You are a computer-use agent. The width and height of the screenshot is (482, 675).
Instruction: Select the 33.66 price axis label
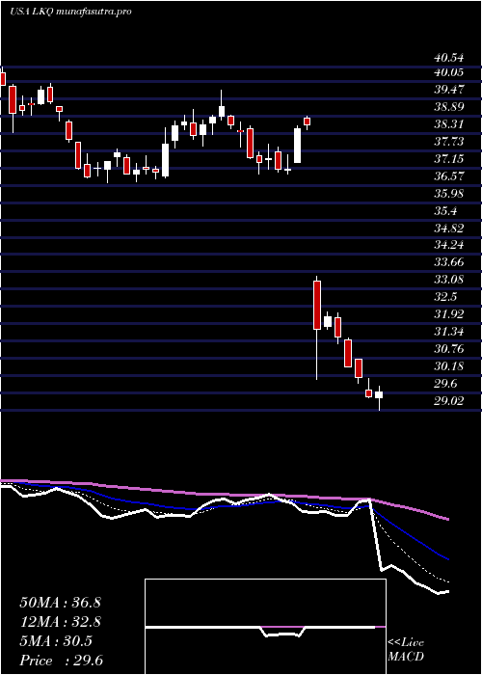(x=449, y=262)
